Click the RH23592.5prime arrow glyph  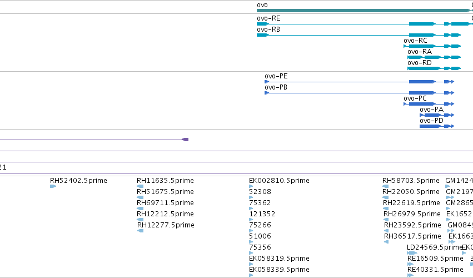coord(386,231)
